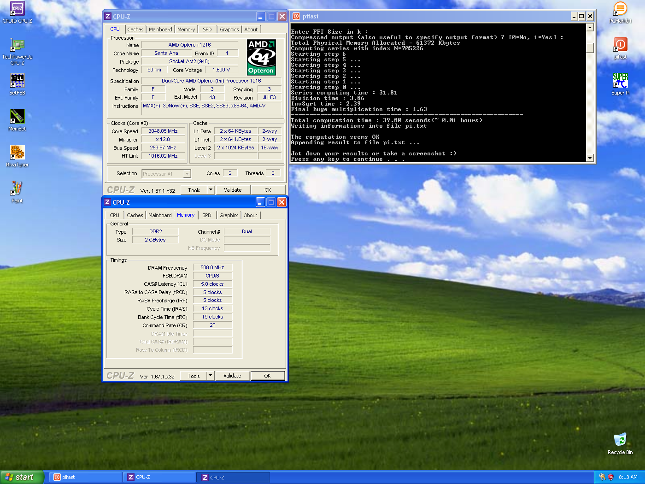The image size is (645, 484).
Task: Click OK in lower CPU-Z window
Action: pyautogui.click(x=267, y=376)
